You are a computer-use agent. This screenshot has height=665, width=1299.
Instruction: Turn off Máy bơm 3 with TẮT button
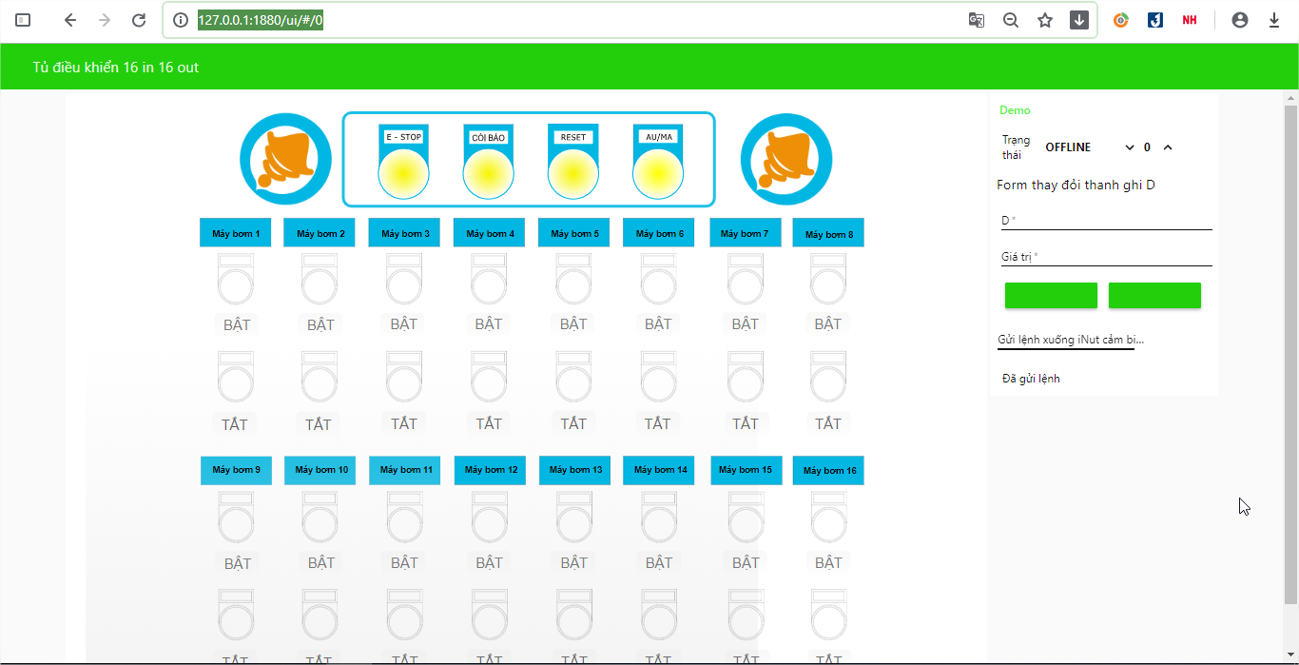click(x=404, y=382)
